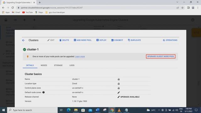This screenshot has width=201, height=113.
Task: Click the lightbulb tip icon in the upgrade banner
Action: [x=28, y=56]
